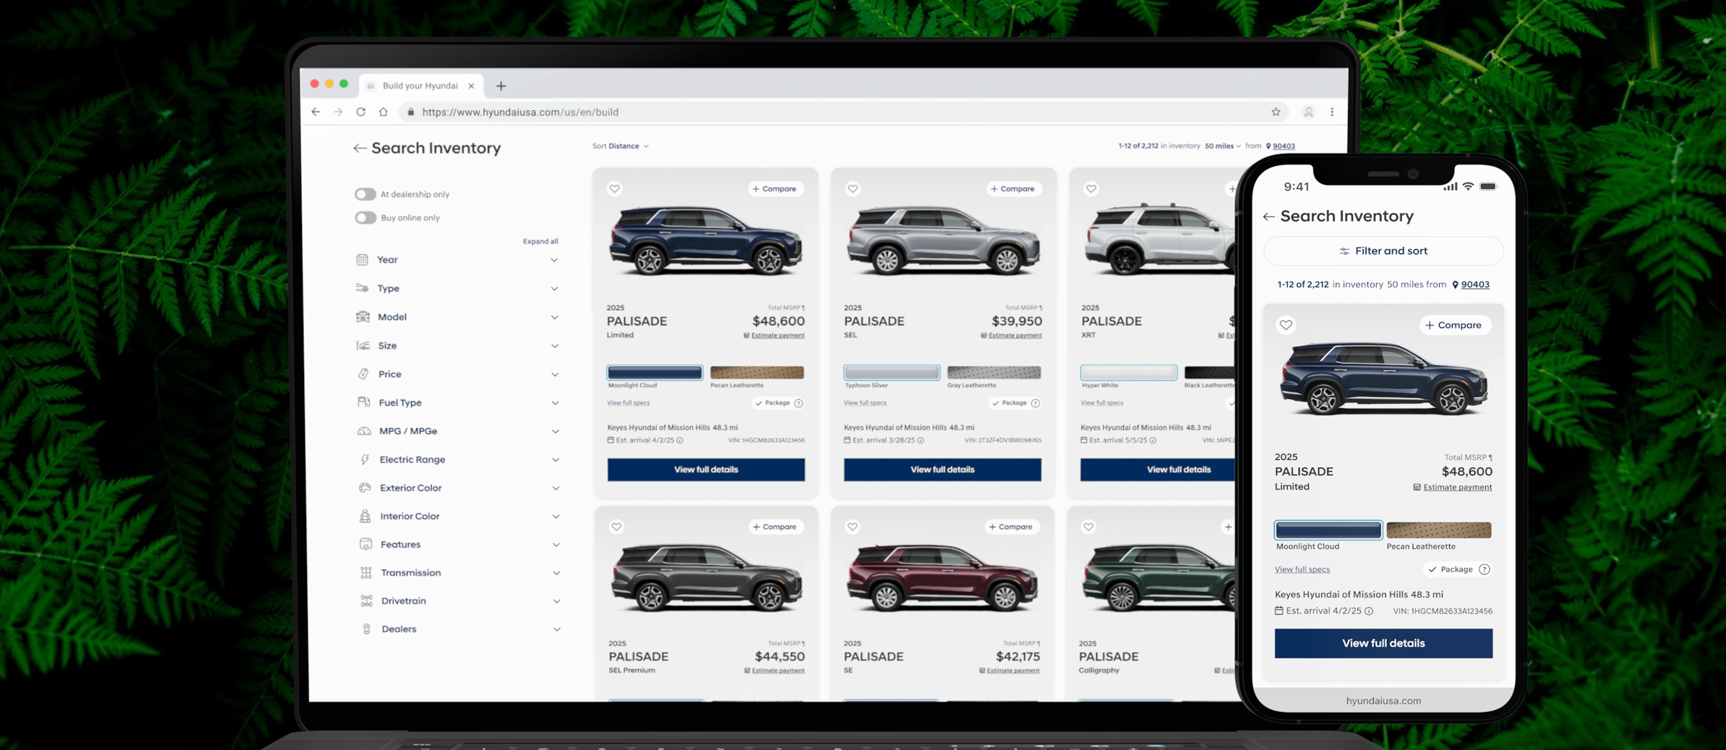Toggle Package checkmark on Palisade SEL card

pyautogui.click(x=996, y=403)
